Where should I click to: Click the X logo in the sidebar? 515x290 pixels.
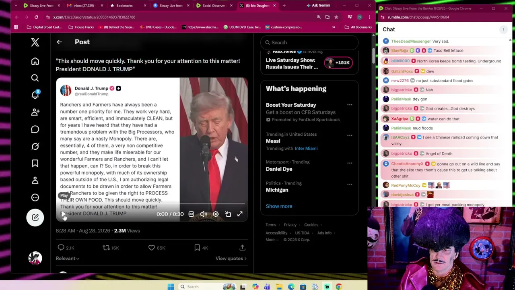35,42
